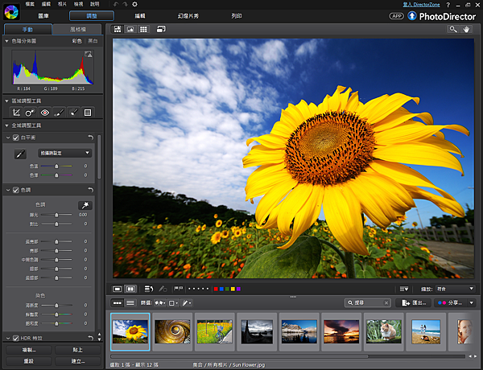Click the auto tone magic wand
This screenshot has height=370, width=483.
point(84,206)
